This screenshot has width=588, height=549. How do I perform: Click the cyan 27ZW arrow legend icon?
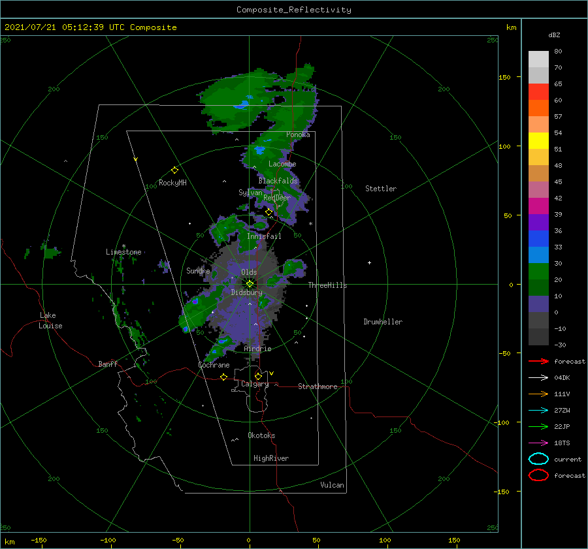(538, 411)
